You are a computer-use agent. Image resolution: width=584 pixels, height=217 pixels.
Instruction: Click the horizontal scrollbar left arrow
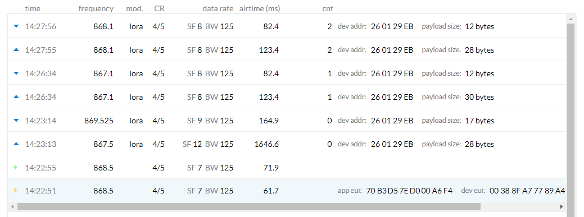pyautogui.click(x=12, y=206)
